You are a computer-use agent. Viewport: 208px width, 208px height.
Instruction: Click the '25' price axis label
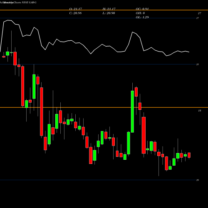click(198, 64)
